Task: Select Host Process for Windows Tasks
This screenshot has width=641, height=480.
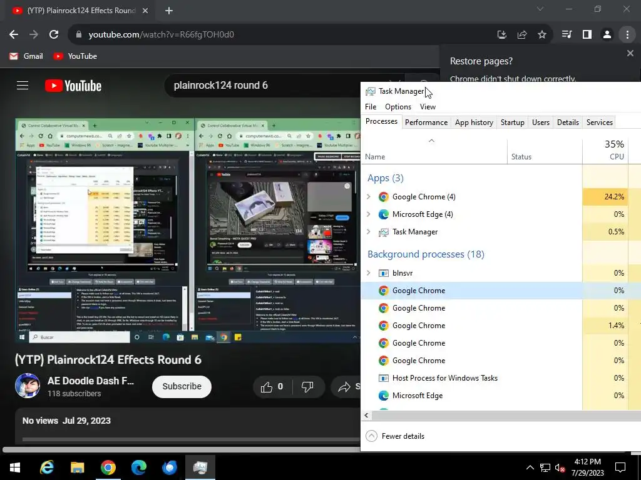Action: [x=501, y=378]
